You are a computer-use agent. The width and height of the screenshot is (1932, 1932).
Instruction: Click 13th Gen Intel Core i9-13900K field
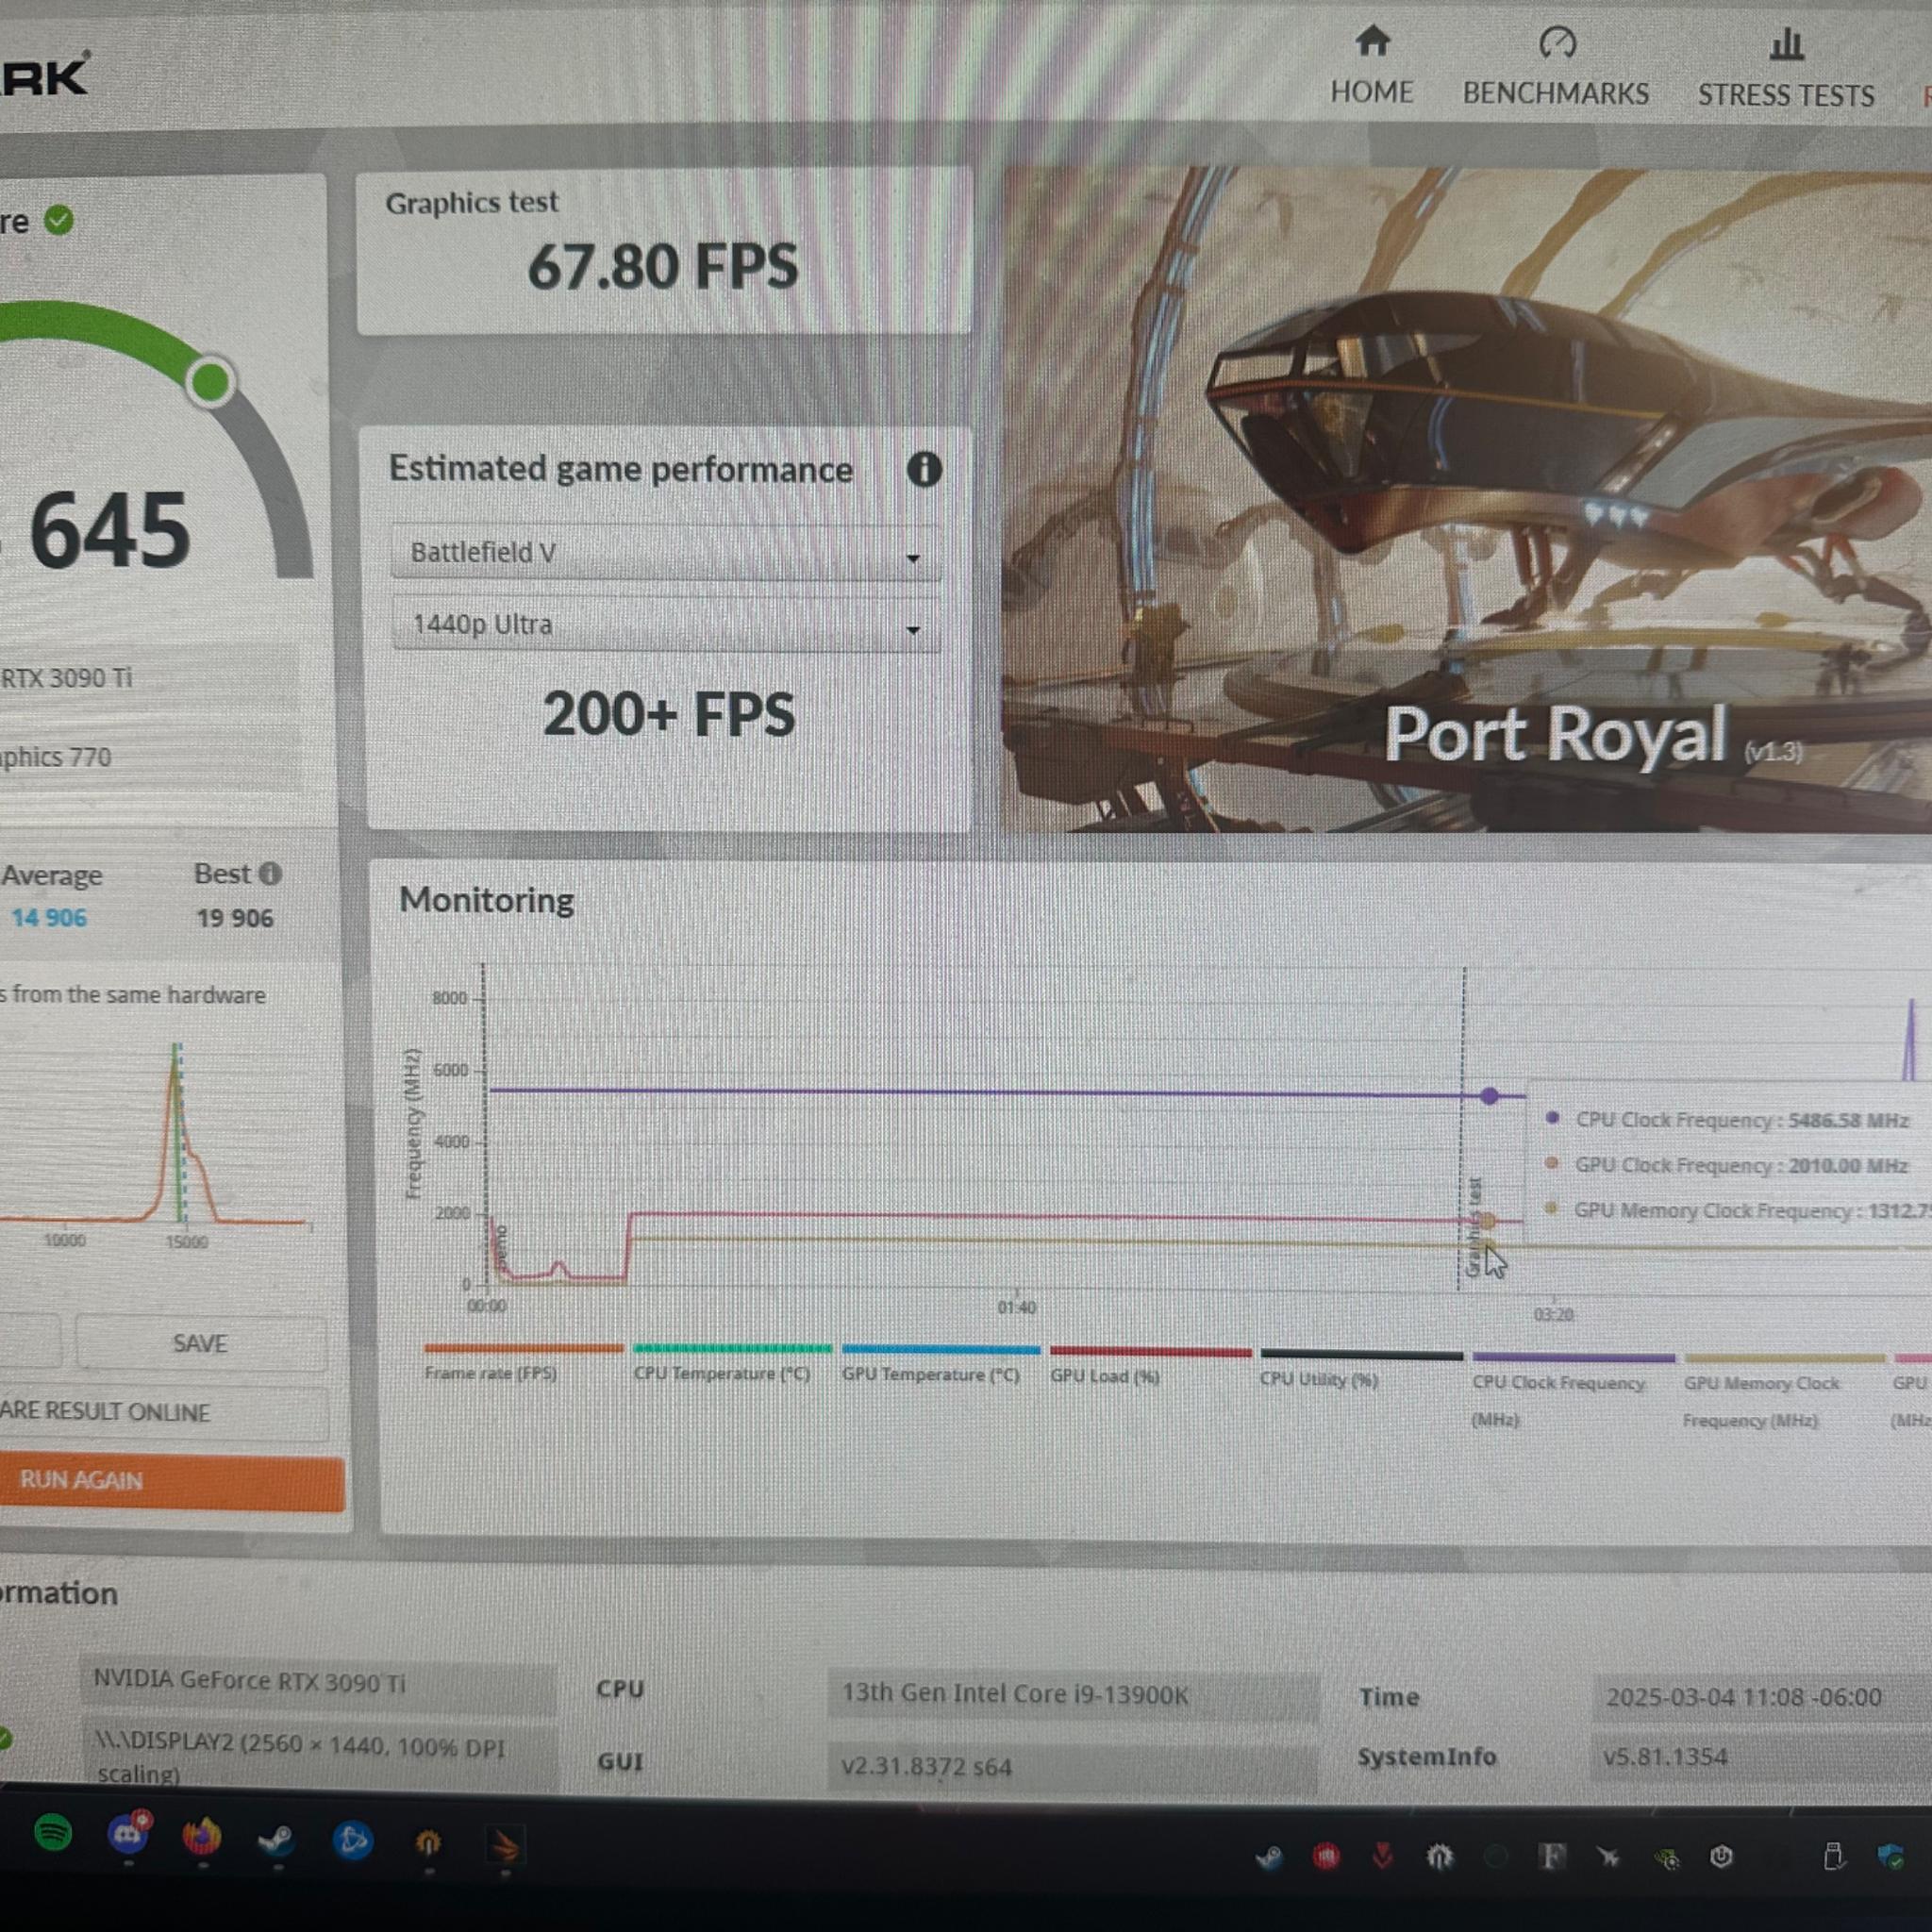(x=1073, y=1695)
